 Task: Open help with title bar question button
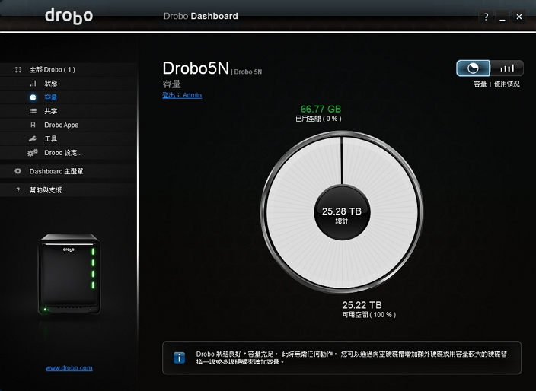pyautogui.click(x=486, y=17)
